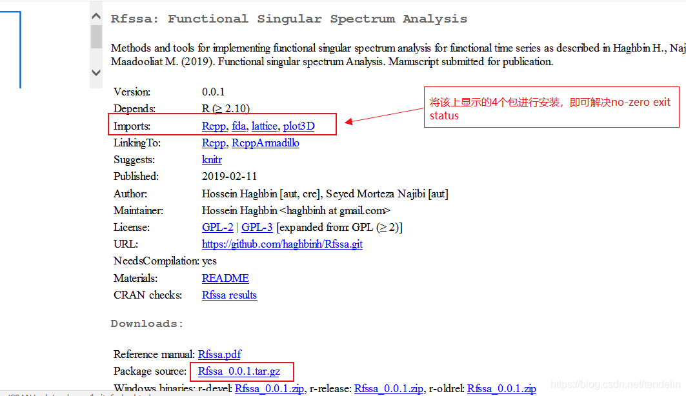Click the Package source: label
The width and height of the screenshot is (686, 396).
click(x=150, y=371)
